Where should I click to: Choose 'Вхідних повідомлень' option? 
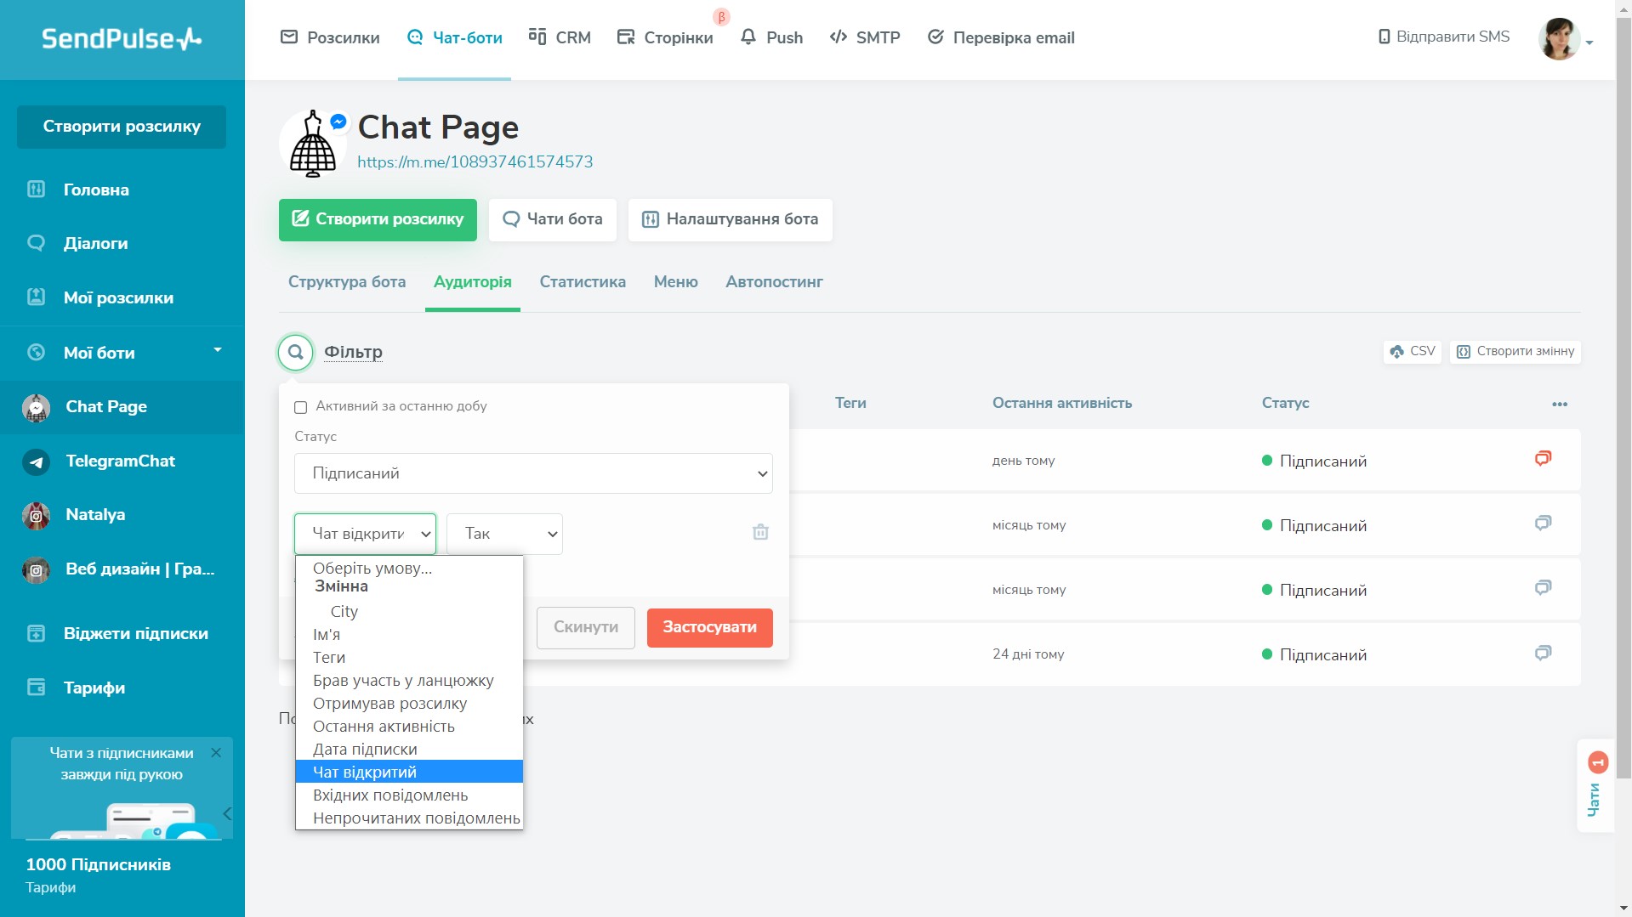[x=409, y=795]
